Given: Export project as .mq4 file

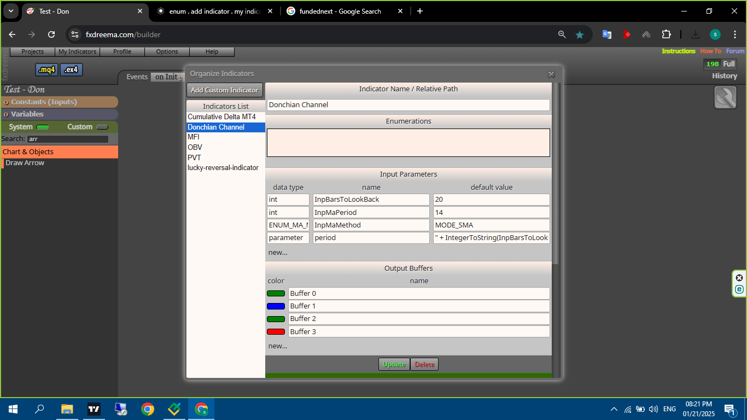Looking at the screenshot, I should coord(46,69).
